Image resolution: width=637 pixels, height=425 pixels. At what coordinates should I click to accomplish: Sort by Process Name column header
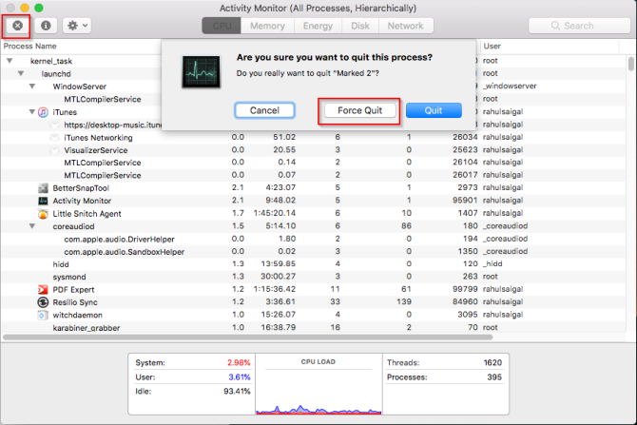click(30, 46)
